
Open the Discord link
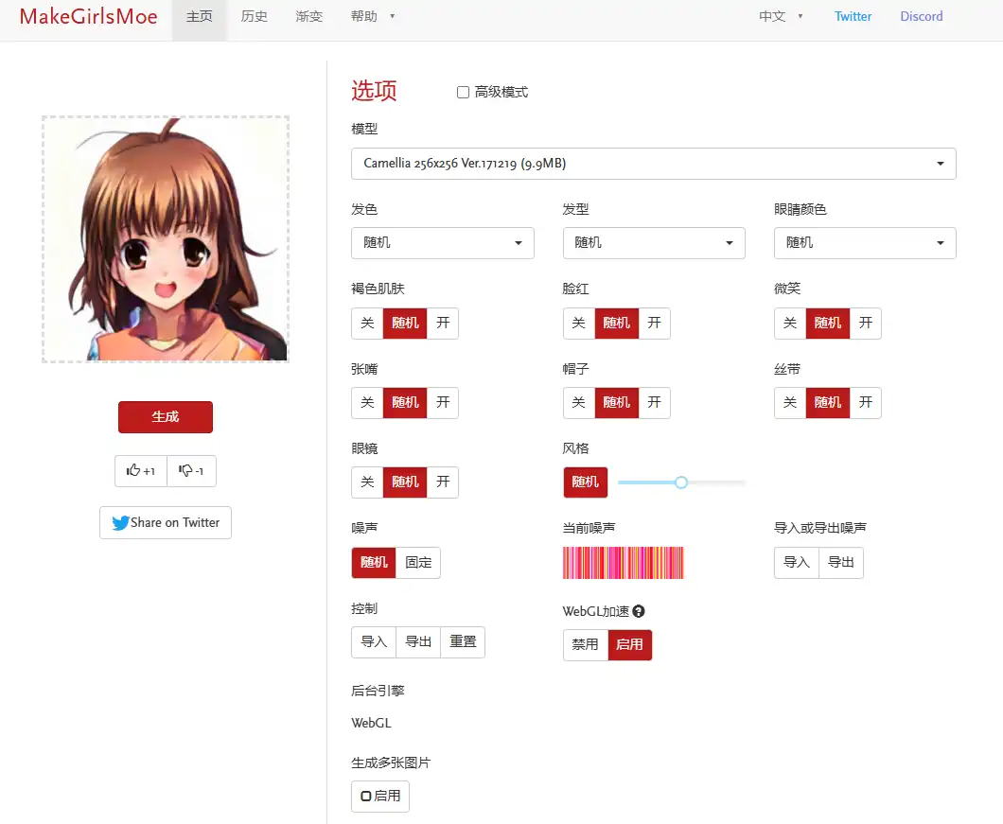click(x=921, y=17)
